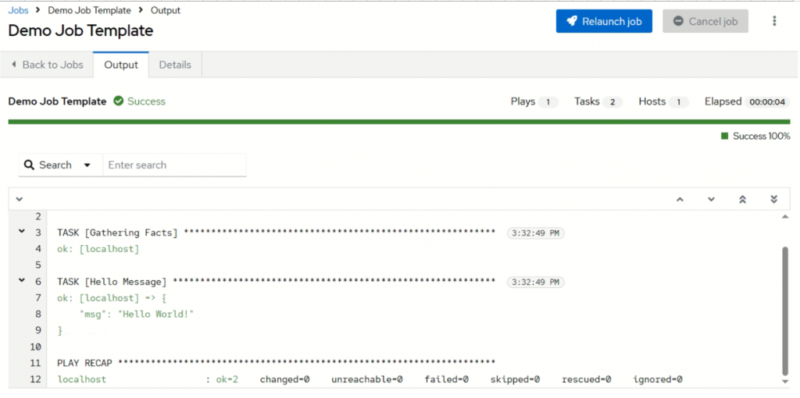This screenshot has height=398, width=800.
Task: Click the green job progress bar
Action: click(399, 122)
